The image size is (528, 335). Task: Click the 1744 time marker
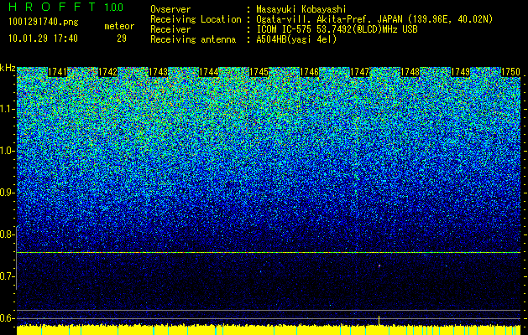pyautogui.click(x=208, y=72)
